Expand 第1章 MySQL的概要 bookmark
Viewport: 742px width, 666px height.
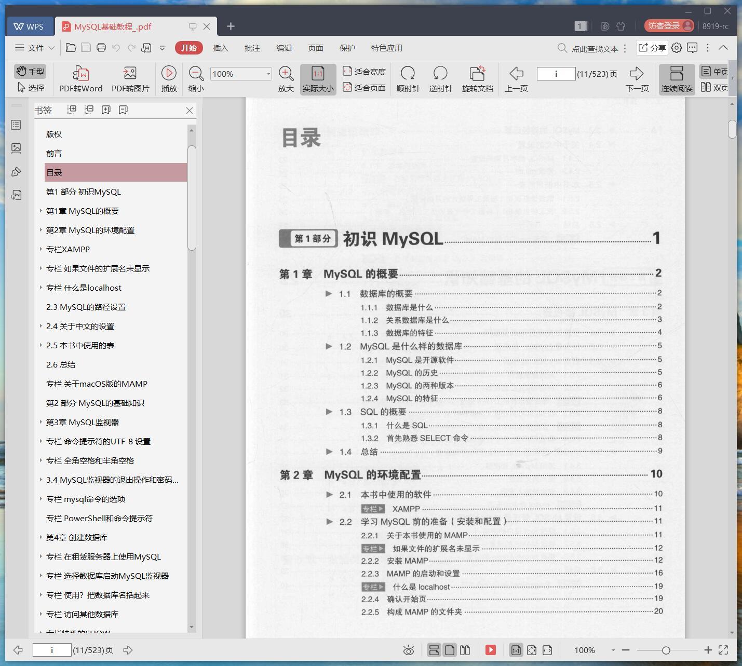41,211
